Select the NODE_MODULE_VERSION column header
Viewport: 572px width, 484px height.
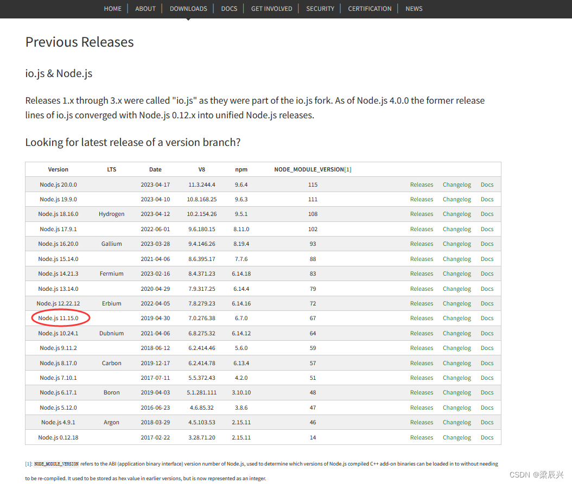pos(313,170)
